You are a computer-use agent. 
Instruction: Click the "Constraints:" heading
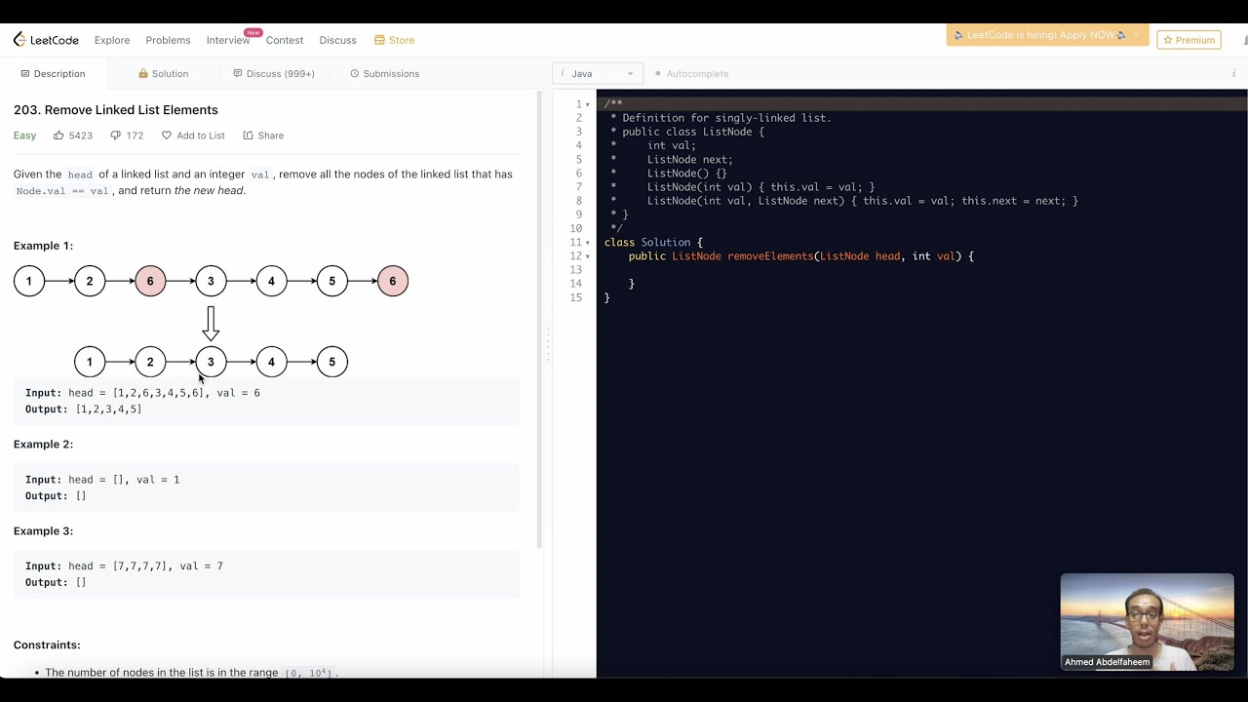click(x=47, y=645)
